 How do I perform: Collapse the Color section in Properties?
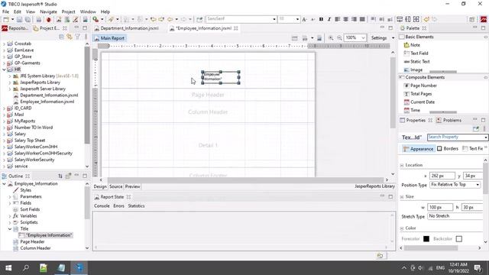(x=402, y=228)
